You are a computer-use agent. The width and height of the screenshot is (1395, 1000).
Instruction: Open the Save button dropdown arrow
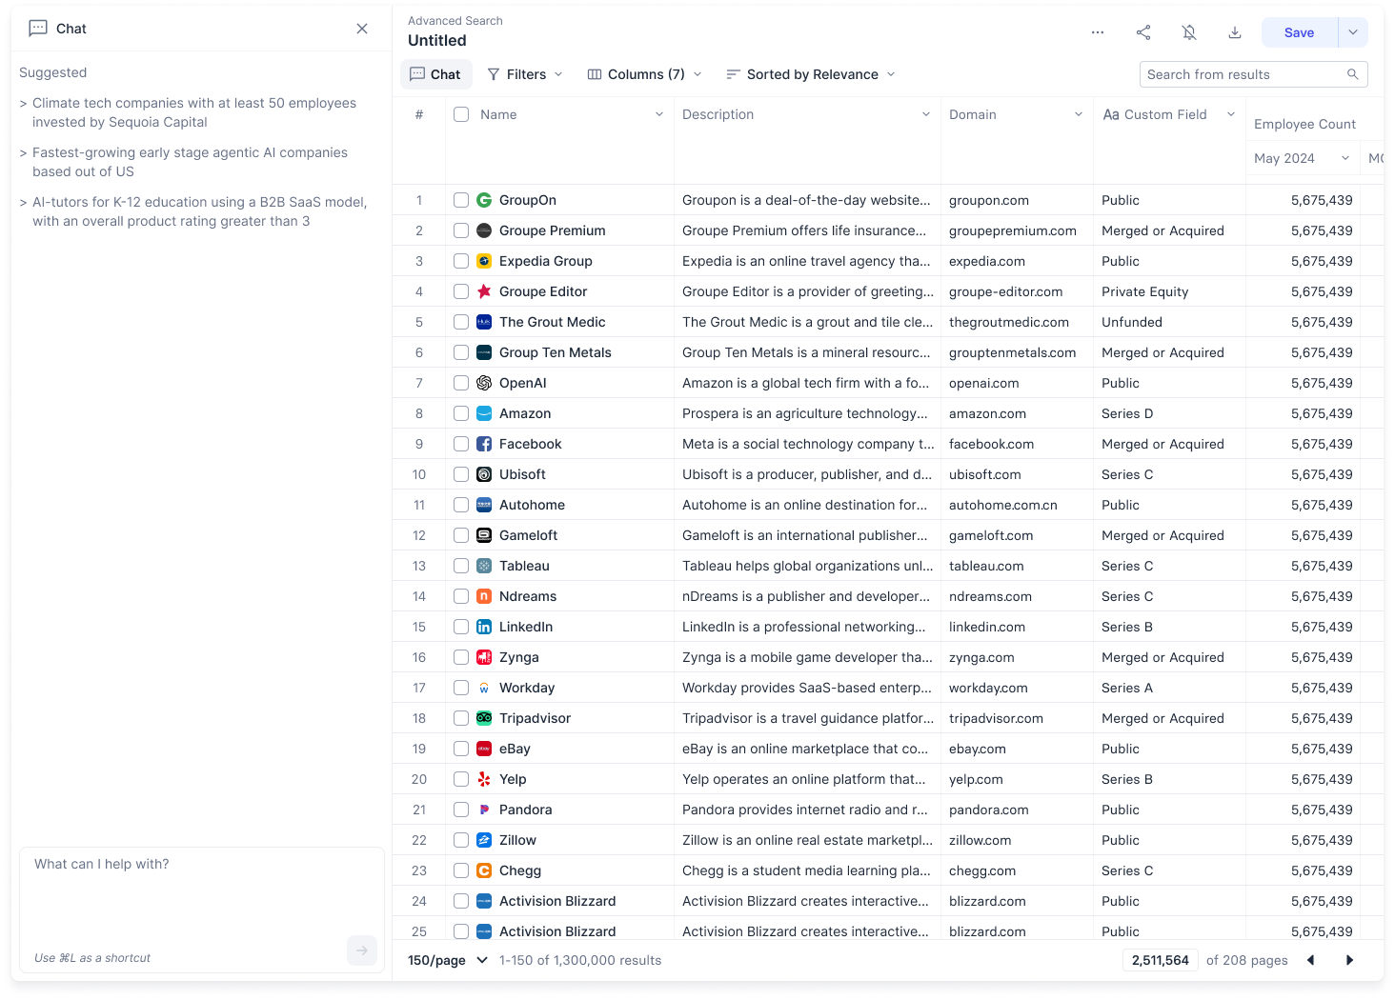[x=1353, y=32]
